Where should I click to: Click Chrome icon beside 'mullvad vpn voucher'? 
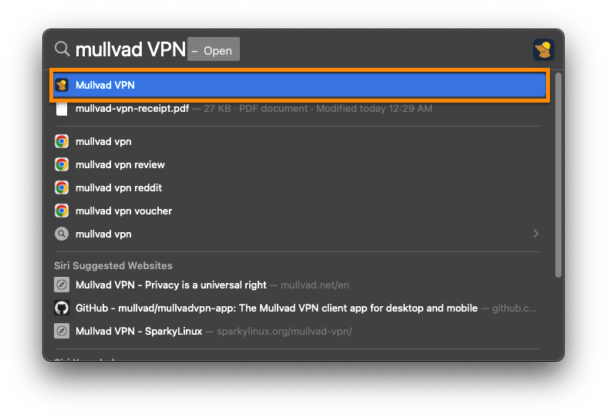coord(62,211)
